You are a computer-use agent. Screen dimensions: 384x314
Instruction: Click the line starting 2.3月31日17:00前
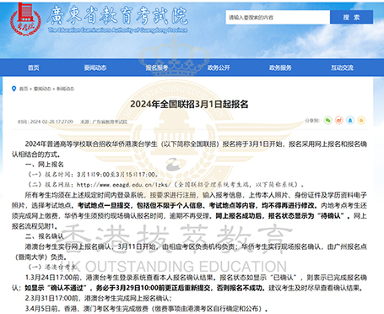(x=99, y=298)
